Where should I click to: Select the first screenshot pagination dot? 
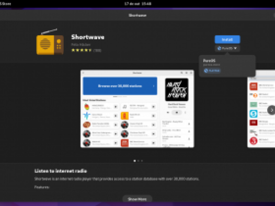pyautogui.click(x=134, y=161)
